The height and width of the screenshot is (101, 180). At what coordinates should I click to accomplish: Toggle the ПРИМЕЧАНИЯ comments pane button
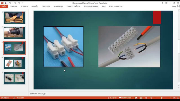click(125, 98)
